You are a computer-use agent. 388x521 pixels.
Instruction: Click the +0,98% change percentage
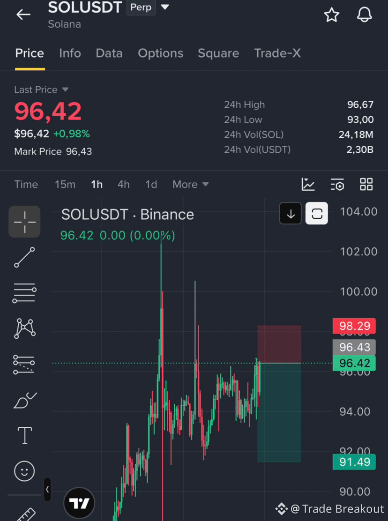point(71,134)
